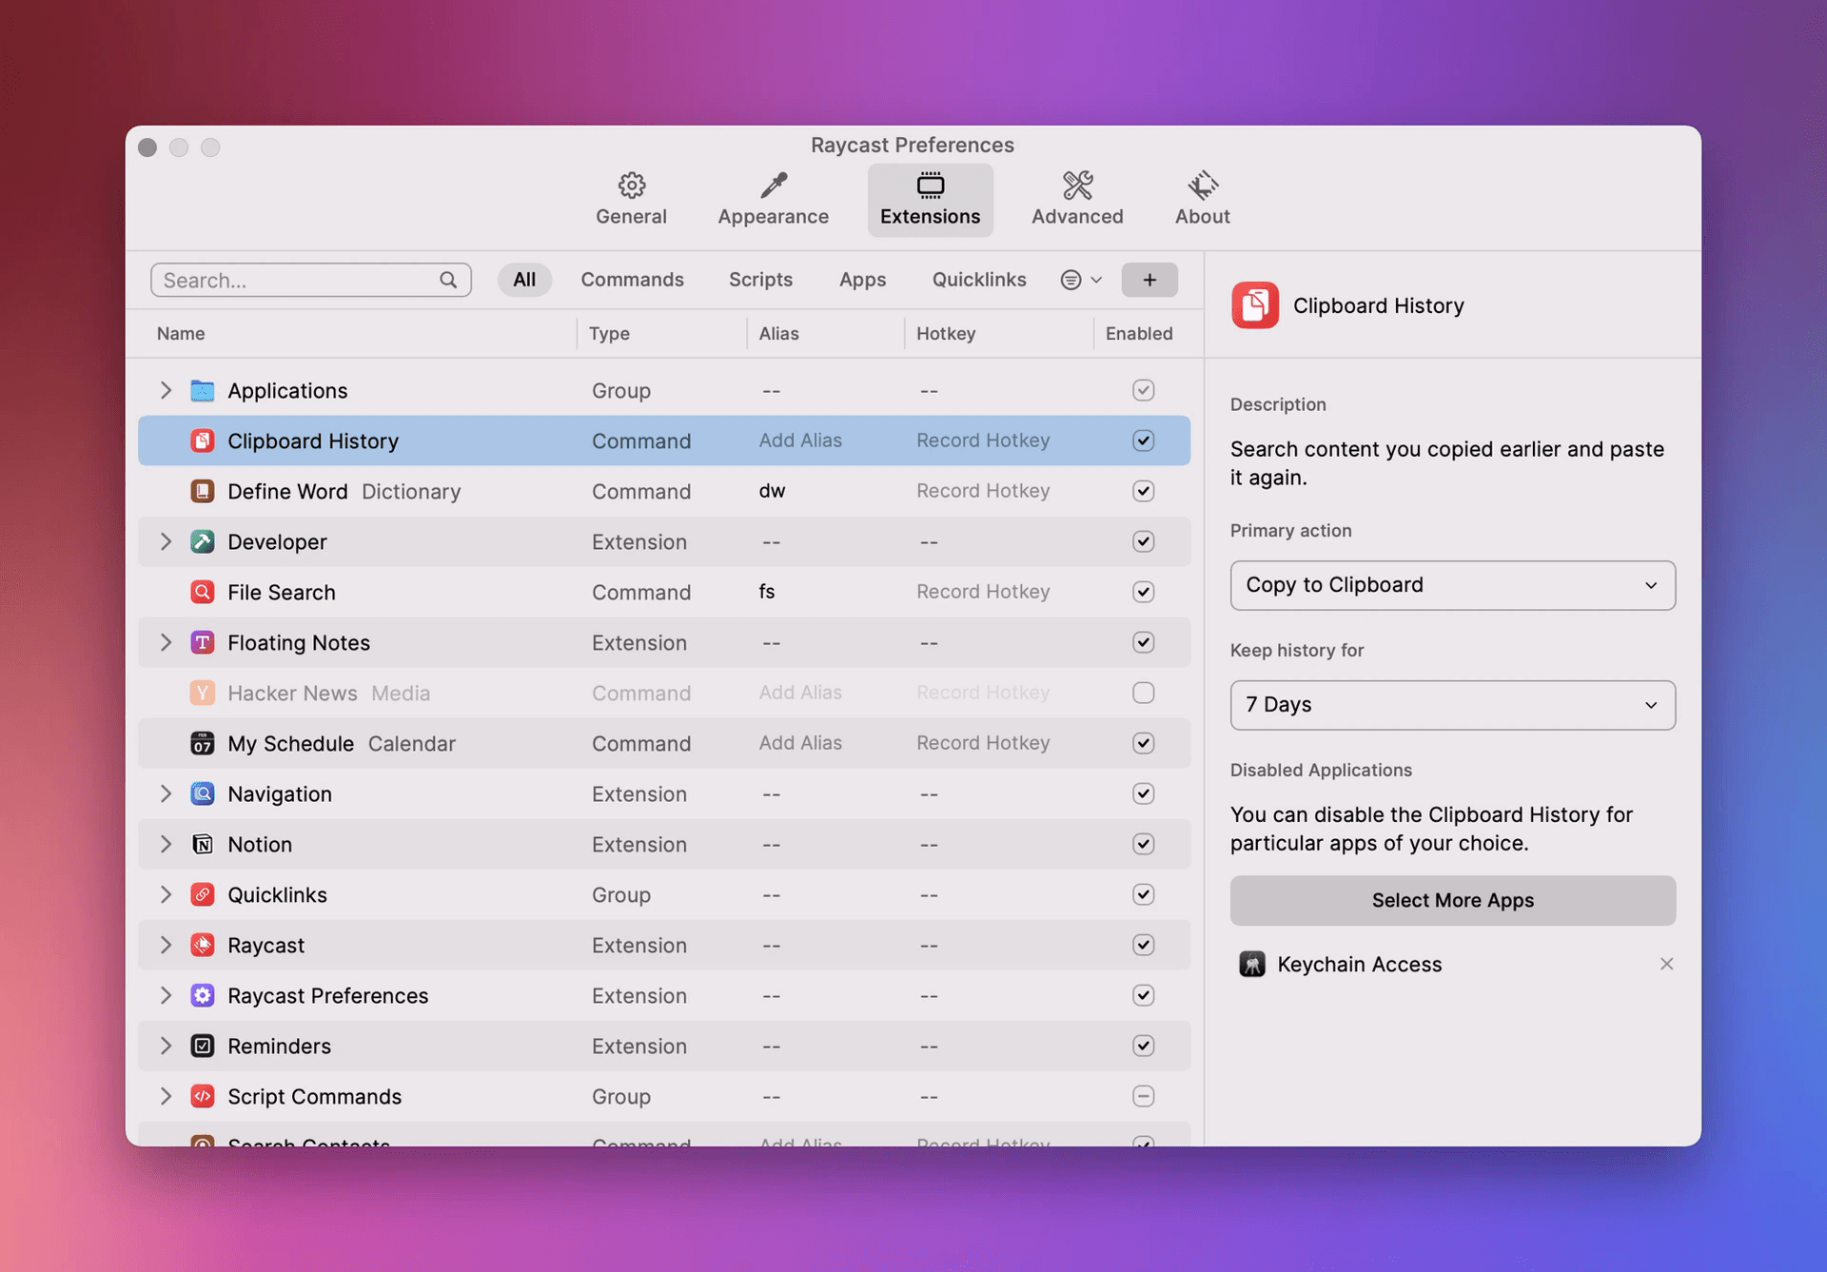The image size is (1827, 1272).
Task: Expand the Developer extension row
Action: pos(166,541)
